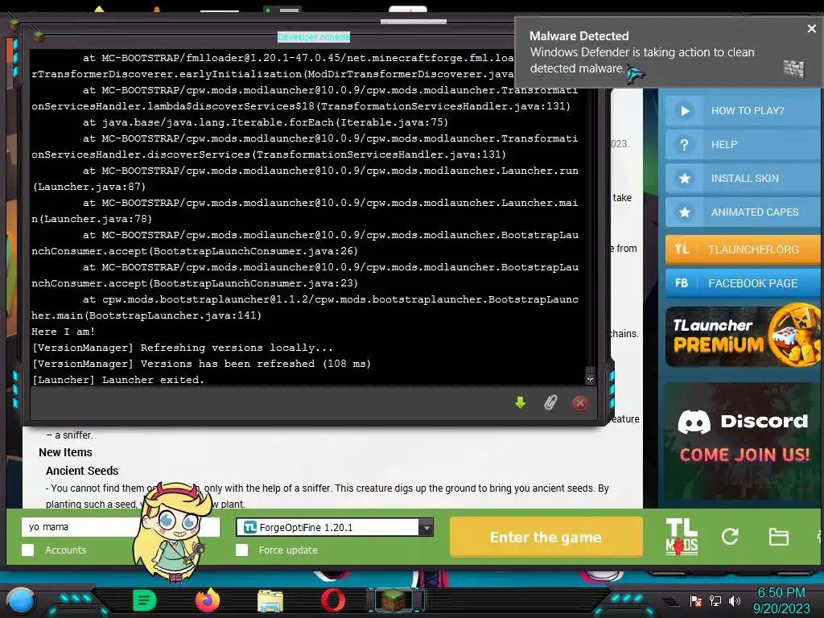Click the console line 'Here I am!'
824x618 pixels.
click(x=63, y=332)
